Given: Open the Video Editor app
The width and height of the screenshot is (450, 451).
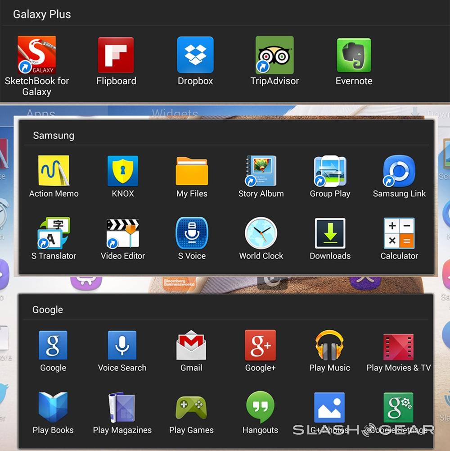Looking at the screenshot, I should [x=123, y=233].
